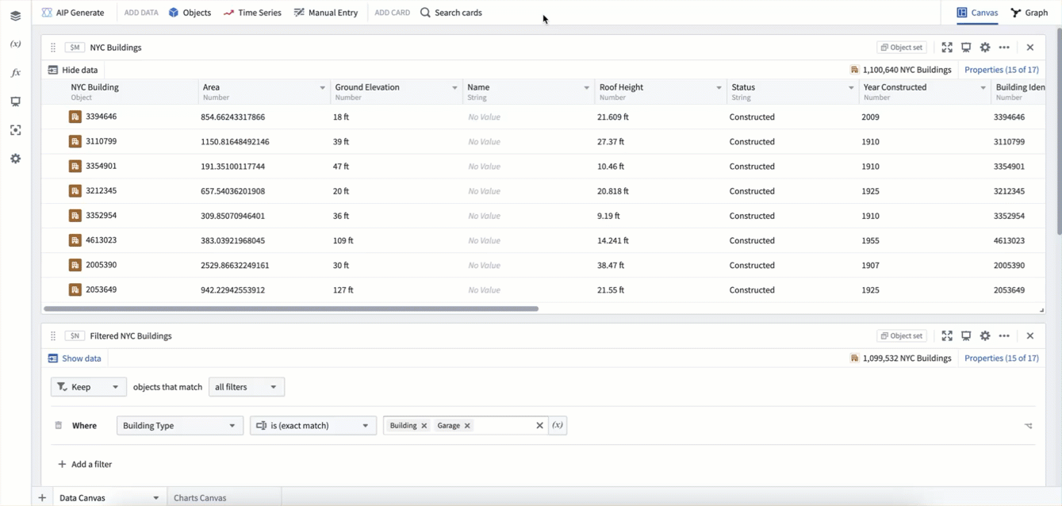
Task: Open Properties (15 of 17) link in NYC Buildings
Action: coord(1001,70)
